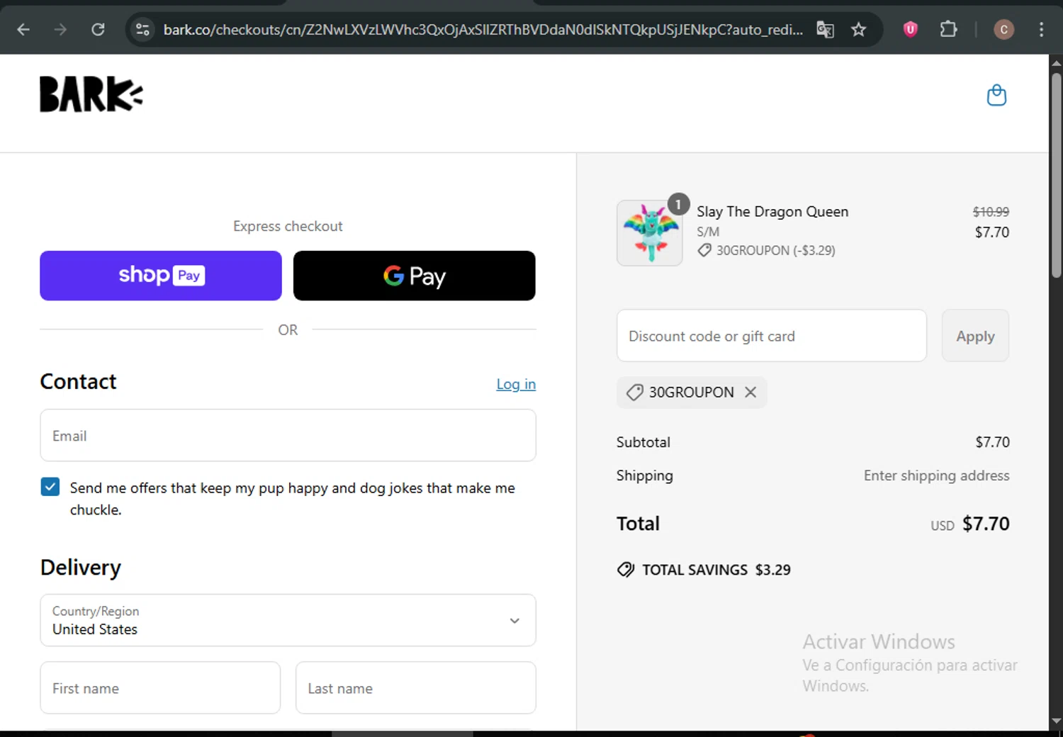Open the Chrome profile avatar
Screen dimensions: 1063x737
coord(1003,29)
